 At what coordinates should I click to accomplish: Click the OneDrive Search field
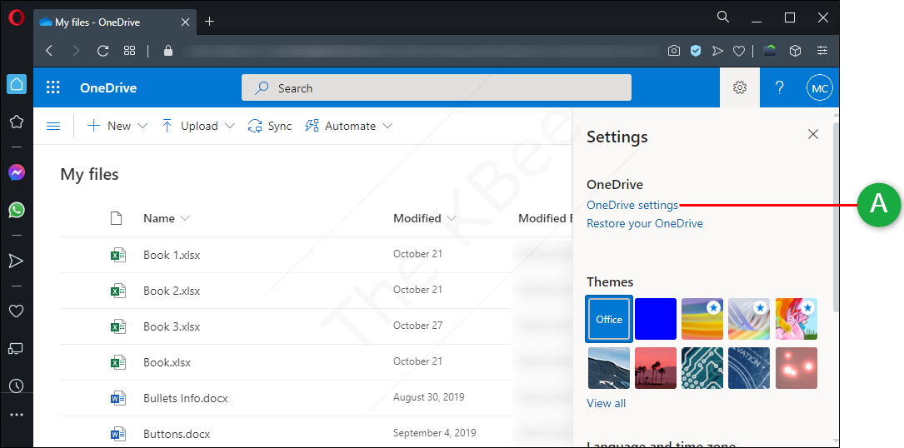coord(437,87)
